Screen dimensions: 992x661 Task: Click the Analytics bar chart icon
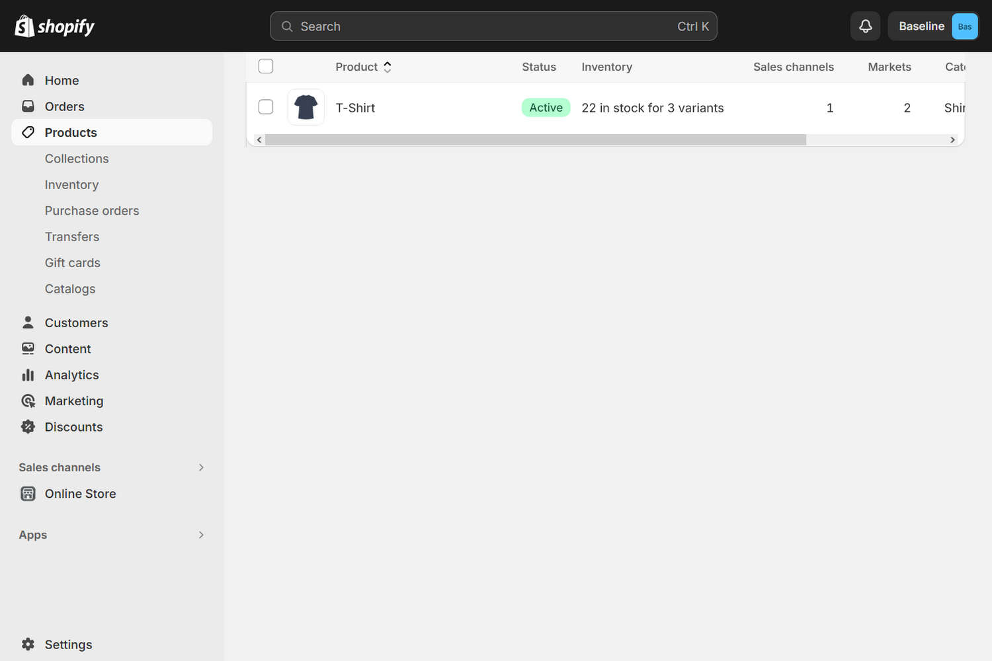coord(28,375)
